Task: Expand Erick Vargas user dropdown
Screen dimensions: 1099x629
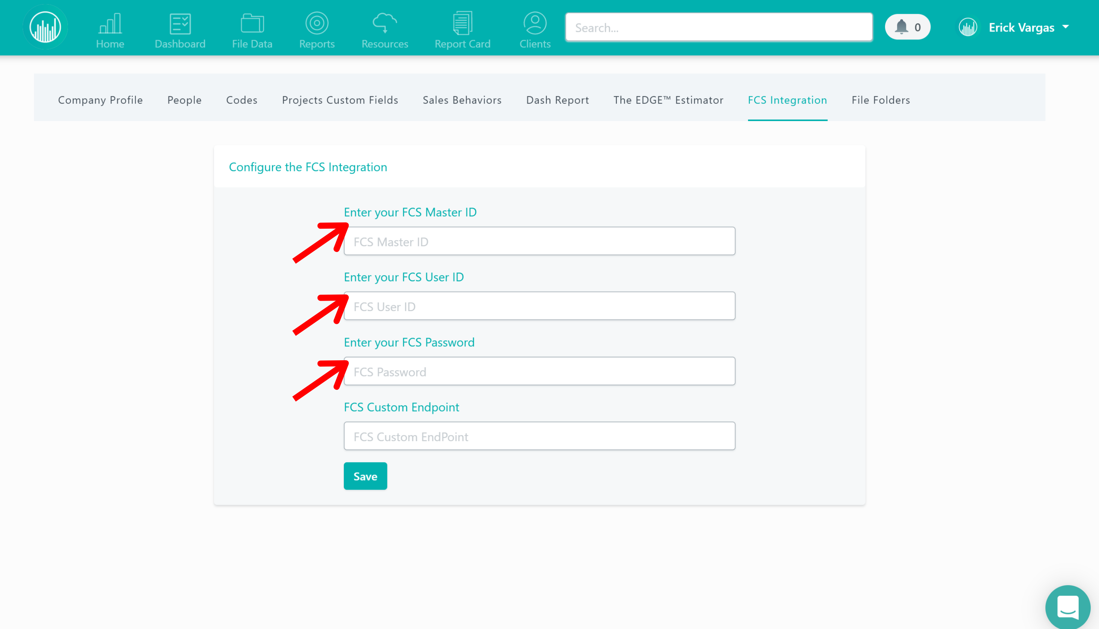Action: [x=1022, y=28]
